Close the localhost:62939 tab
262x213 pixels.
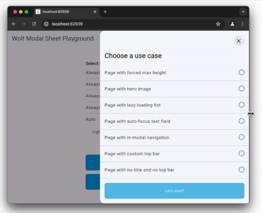coord(95,11)
